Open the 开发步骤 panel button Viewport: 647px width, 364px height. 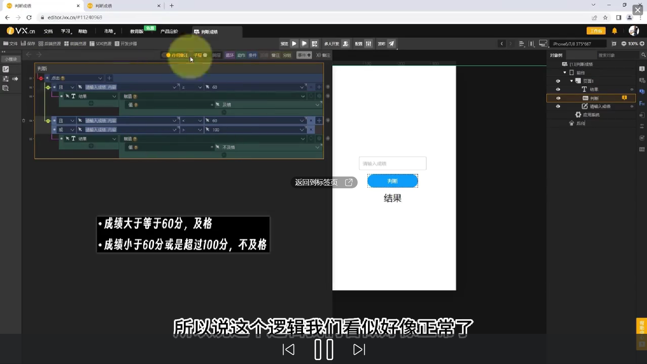(126, 44)
